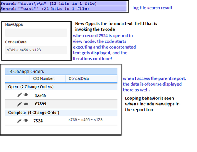Click the empty NewOpps field
This screenshot has width=197, height=152.
click(36, 33)
